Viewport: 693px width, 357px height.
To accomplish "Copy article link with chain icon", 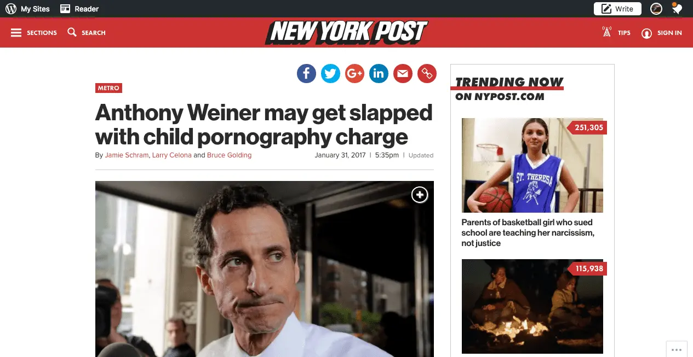I will coord(427,73).
